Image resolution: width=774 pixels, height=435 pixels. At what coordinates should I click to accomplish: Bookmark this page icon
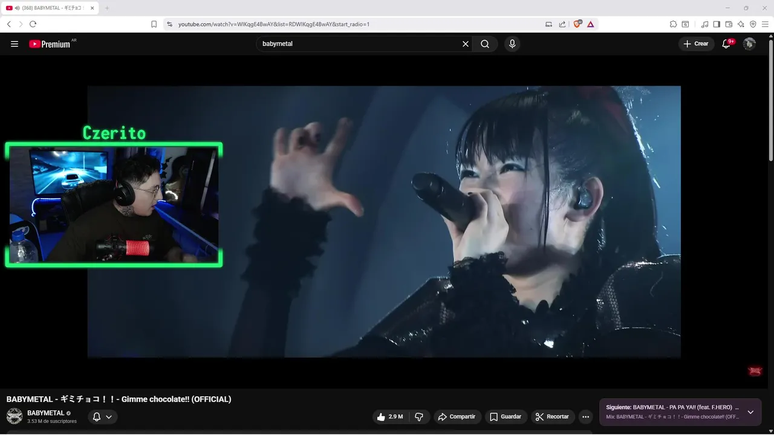[x=154, y=24]
